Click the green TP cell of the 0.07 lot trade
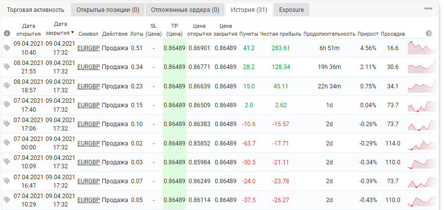Screen dimensions: 444x210 click(174, 181)
